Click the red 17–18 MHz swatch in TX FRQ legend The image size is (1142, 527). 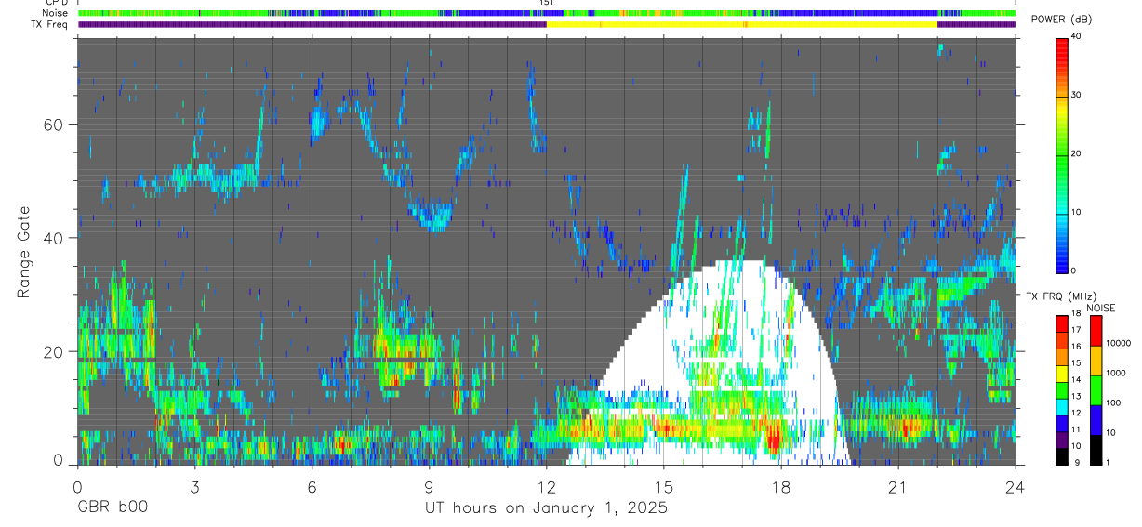tap(1061, 324)
